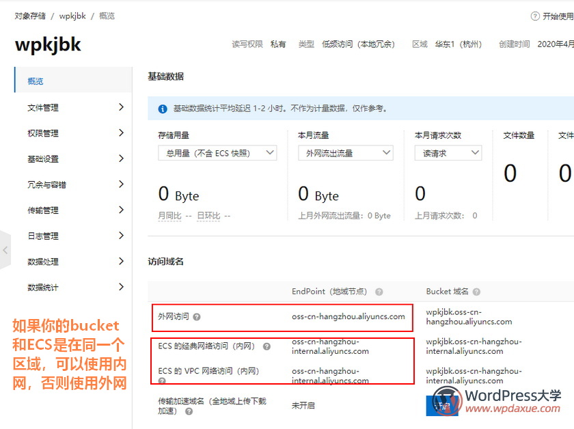Collapse the sidebar with the left arrow
This screenshot has width=574, height=429.
[5, 251]
